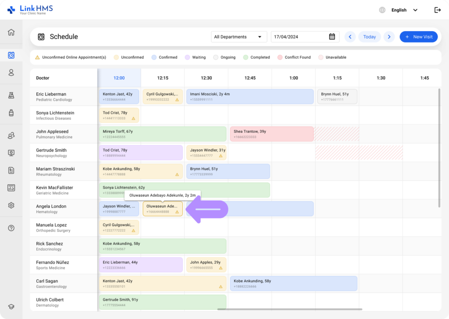449x319 pixels.
Task: Select doctor Ulrich Colbert row
Action: 64,302
